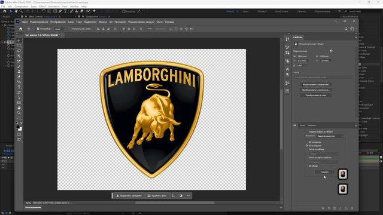The image size is (383, 215).
Task: Click Photoshop canvas horizontal scrollbar
Action: pos(175,202)
